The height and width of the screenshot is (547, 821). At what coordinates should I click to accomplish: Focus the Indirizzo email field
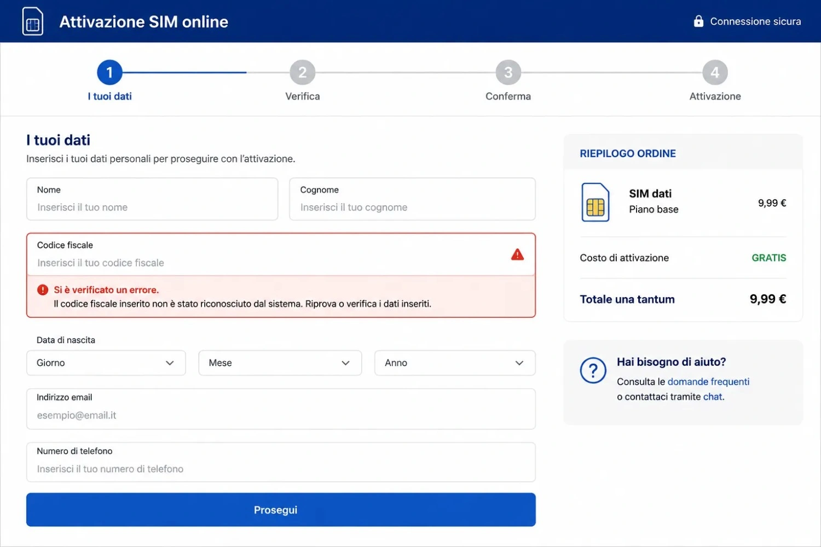pyautogui.click(x=281, y=409)
